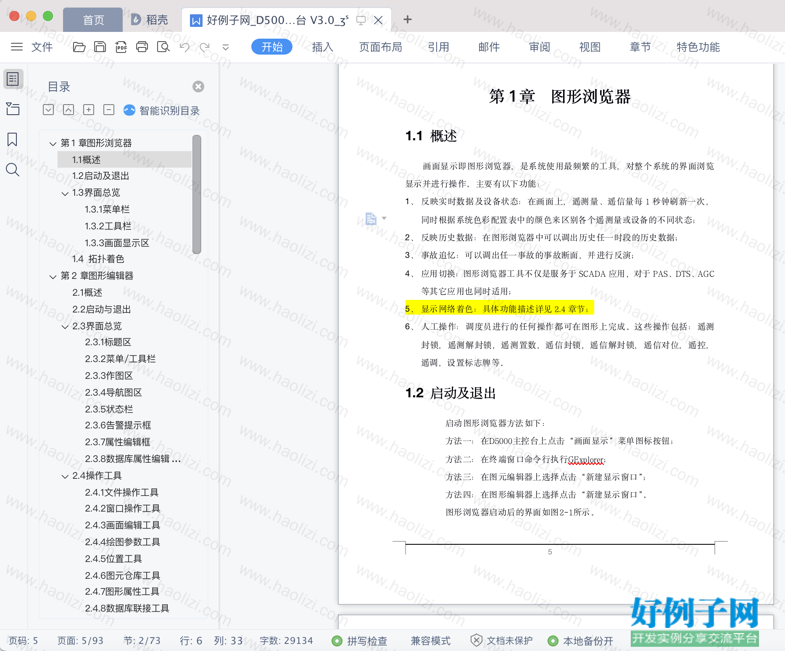Collapse 第 2 章图形编辑器 tree node
Screen dimensions: 785x651
53,276
